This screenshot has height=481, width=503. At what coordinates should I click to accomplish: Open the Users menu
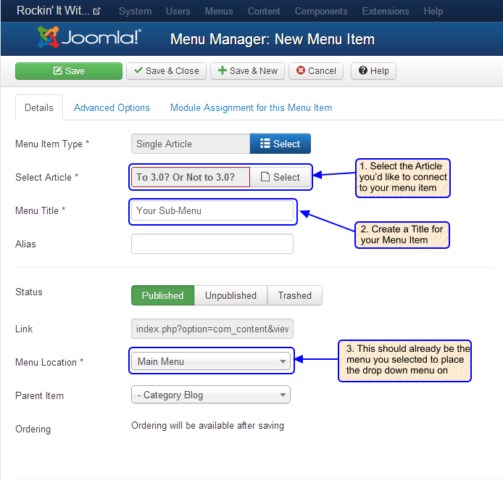(x=178, y=11)
